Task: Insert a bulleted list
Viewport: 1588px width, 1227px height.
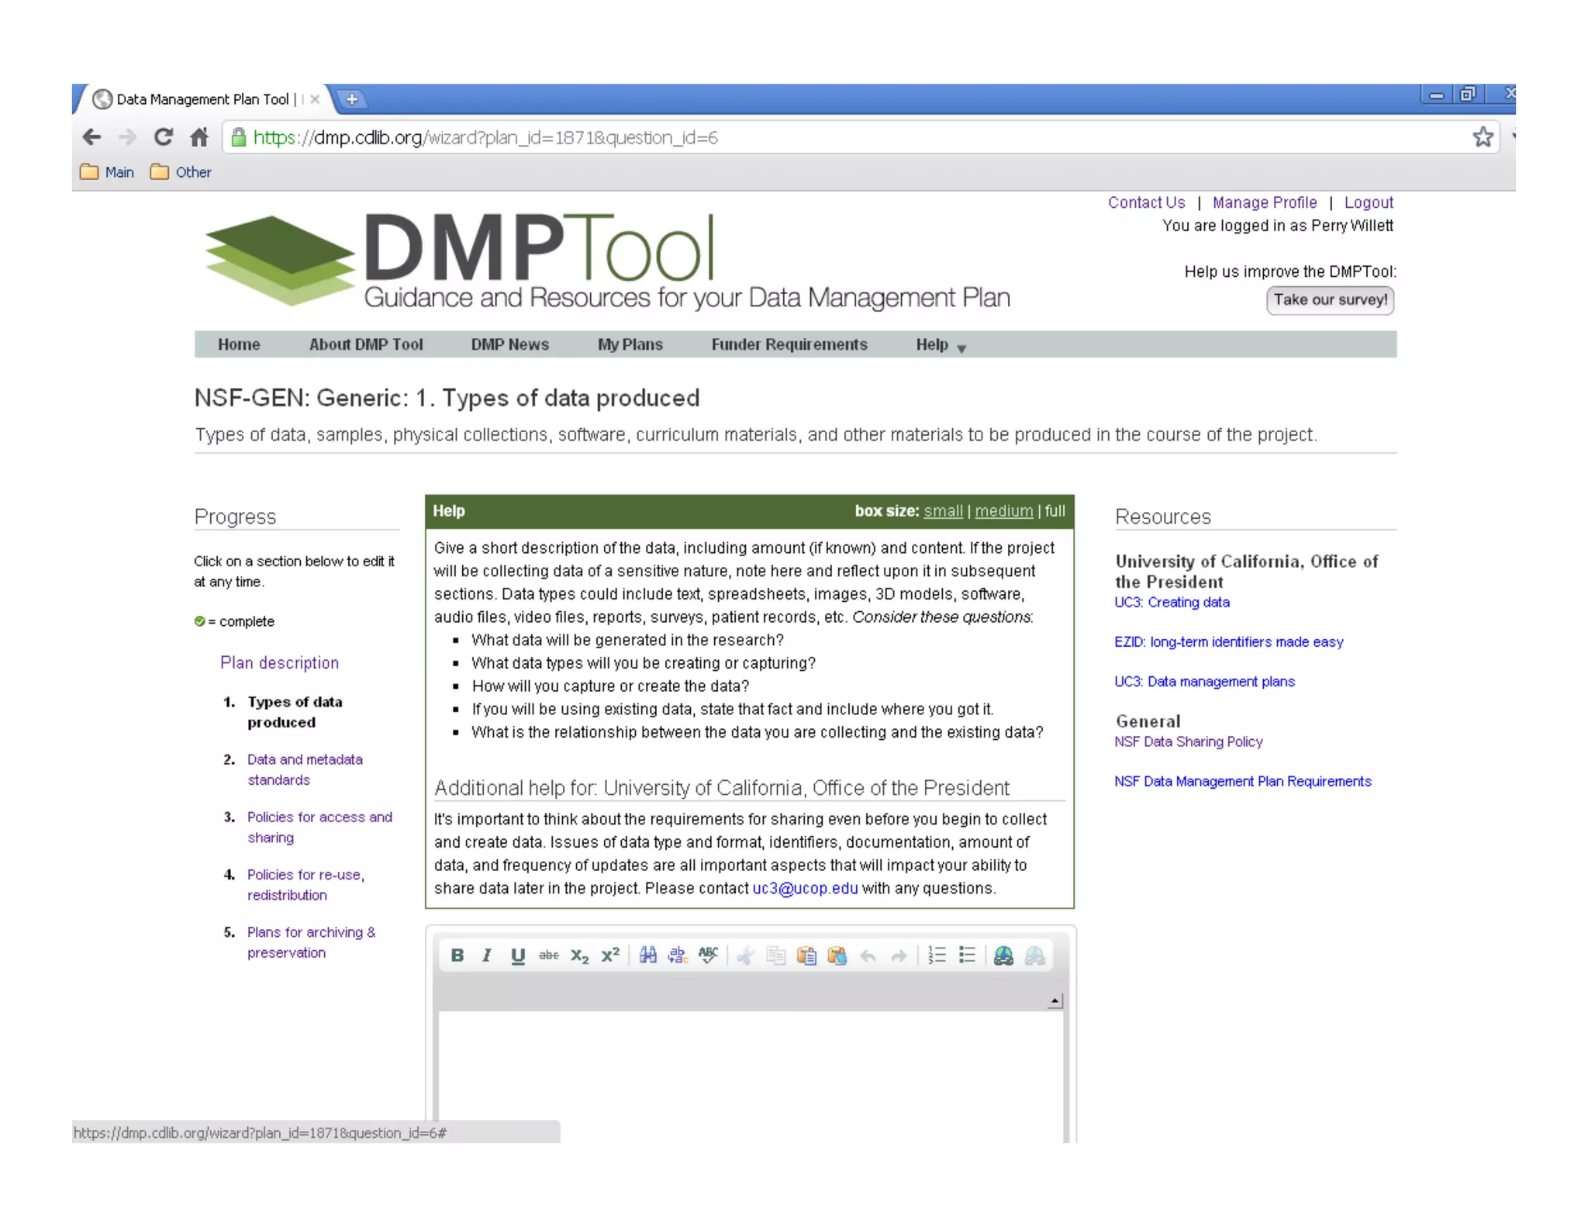Action: pos(967,956)
